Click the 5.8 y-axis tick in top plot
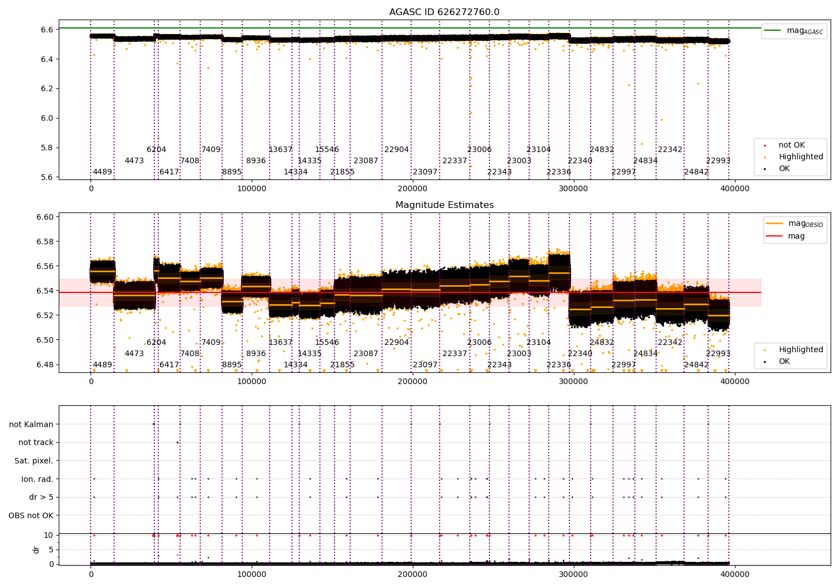The width and height of the screenshot is (839, 587). 48,148
